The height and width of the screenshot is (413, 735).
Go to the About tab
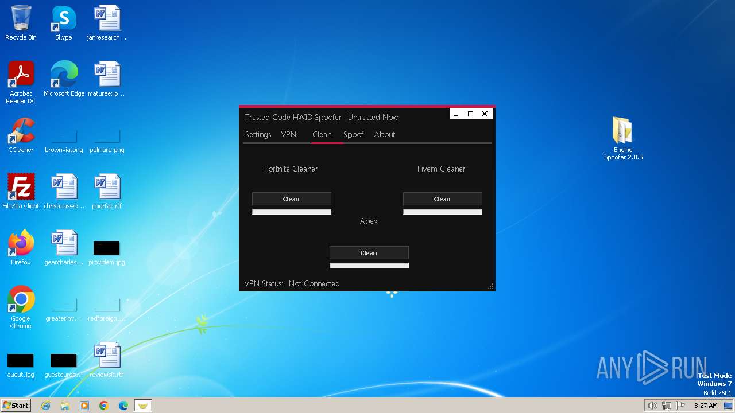point(385,134)
